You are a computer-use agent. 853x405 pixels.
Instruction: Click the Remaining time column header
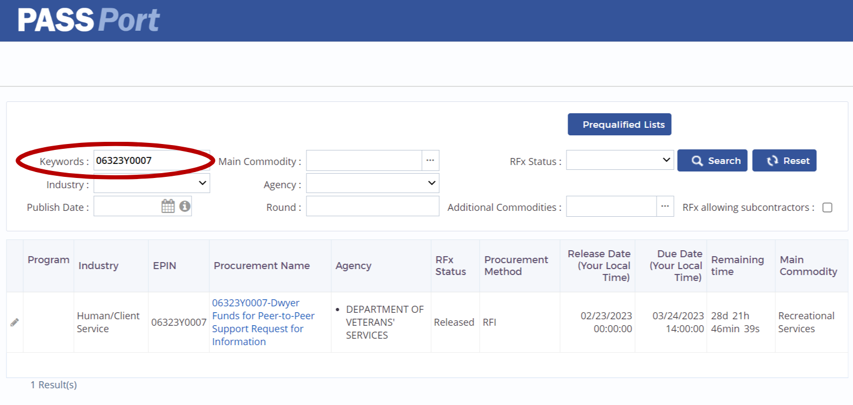(737, 266)
